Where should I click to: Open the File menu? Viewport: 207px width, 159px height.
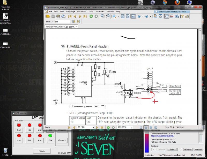pos(50,11)
